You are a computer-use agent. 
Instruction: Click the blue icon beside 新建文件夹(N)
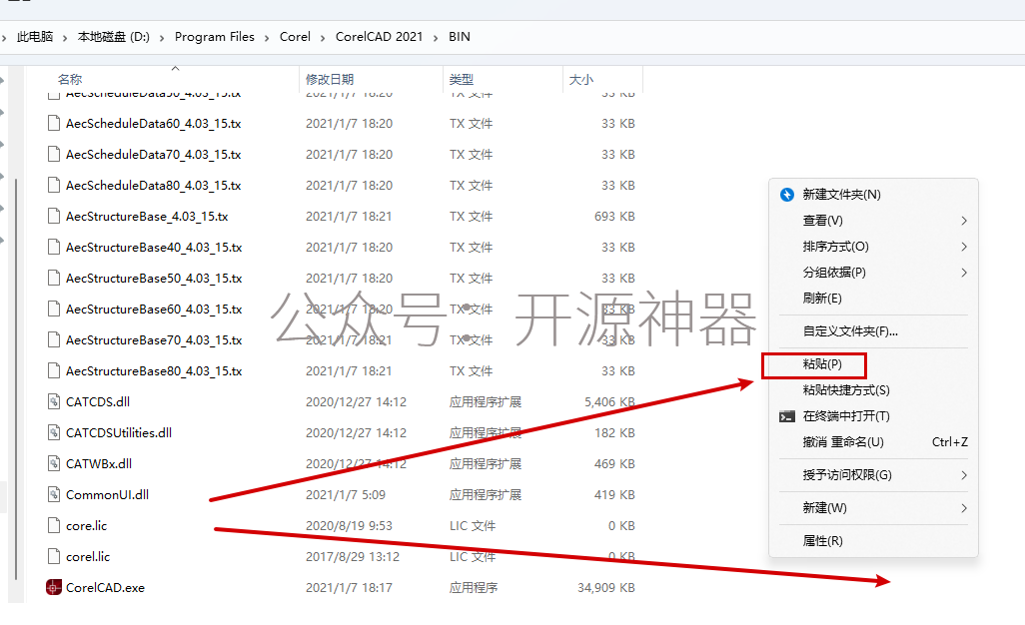pos(787,194)
